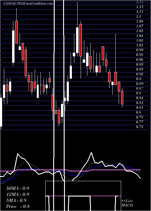The width and height of the screenshot is (151, 211).
Task: Click the 0.93 price axis label
Action: (x=140, y=69)
